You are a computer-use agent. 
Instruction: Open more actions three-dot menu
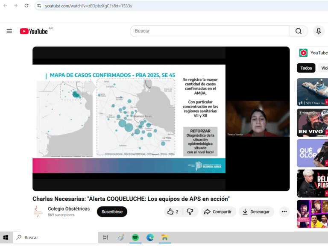tap(284, 212)
